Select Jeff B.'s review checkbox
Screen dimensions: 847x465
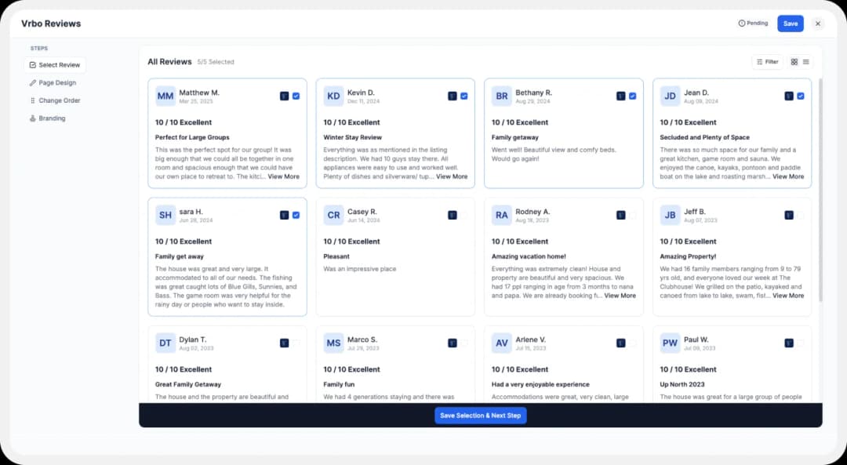(800, 215)
